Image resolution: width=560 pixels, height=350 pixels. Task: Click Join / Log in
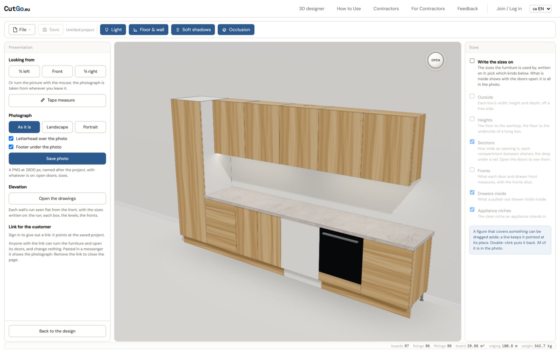[x=509, y=8]
